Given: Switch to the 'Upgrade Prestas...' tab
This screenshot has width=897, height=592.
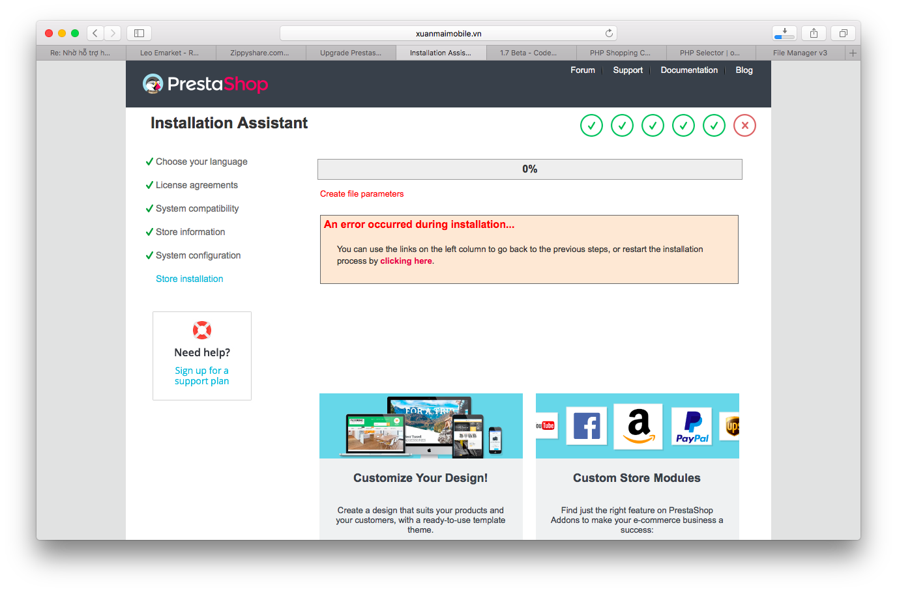Looking at the screenshot, I should click(351, 53).
